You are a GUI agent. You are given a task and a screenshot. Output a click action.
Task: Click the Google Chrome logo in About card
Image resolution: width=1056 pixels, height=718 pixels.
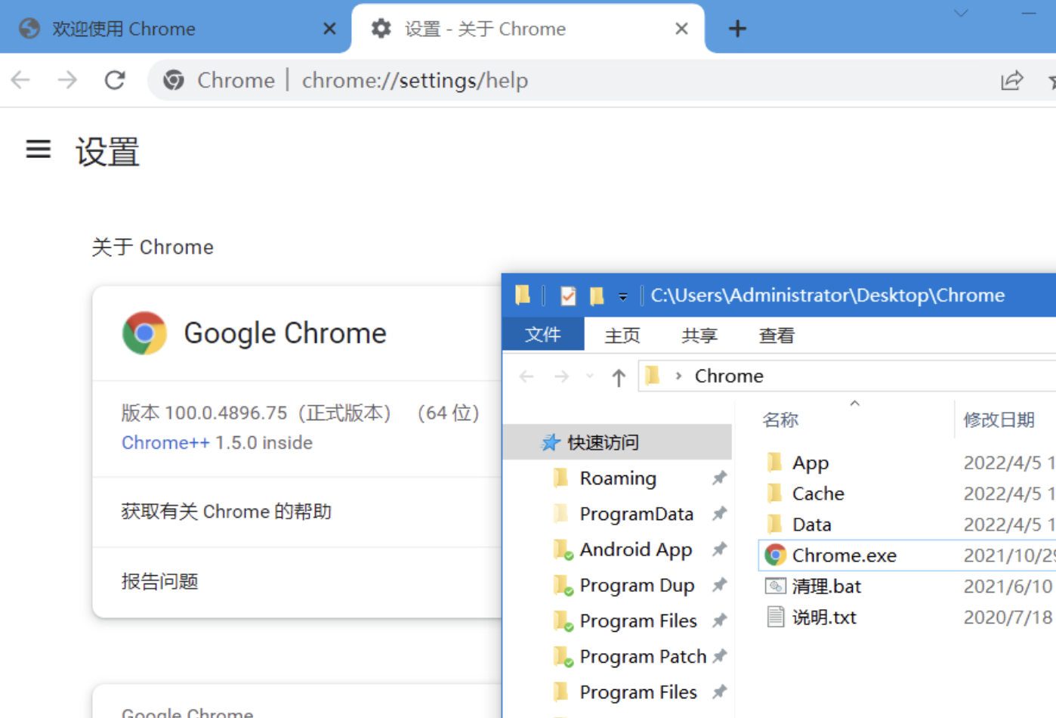click(144, 333)
